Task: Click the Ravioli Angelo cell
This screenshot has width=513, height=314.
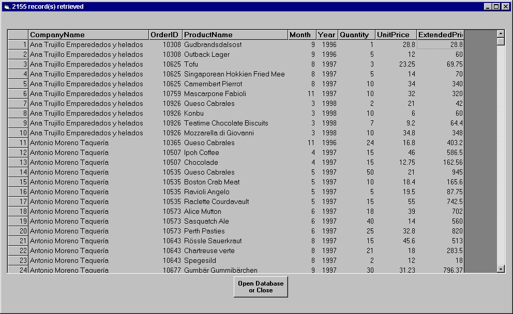Action: pos(235,192)
